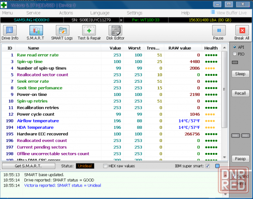Select the S.M.A.R.T toolbar icon
The image size is (253, 199).
pyautogui.click(x=35, y=32)
